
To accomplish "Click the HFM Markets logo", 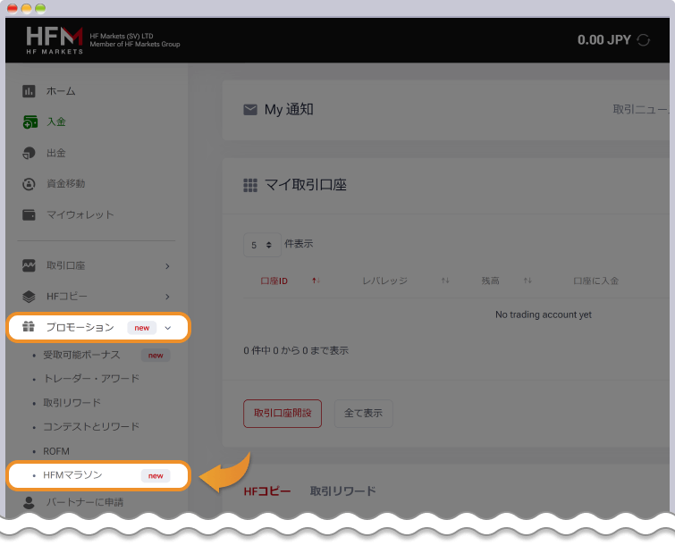I will [55, 40].
